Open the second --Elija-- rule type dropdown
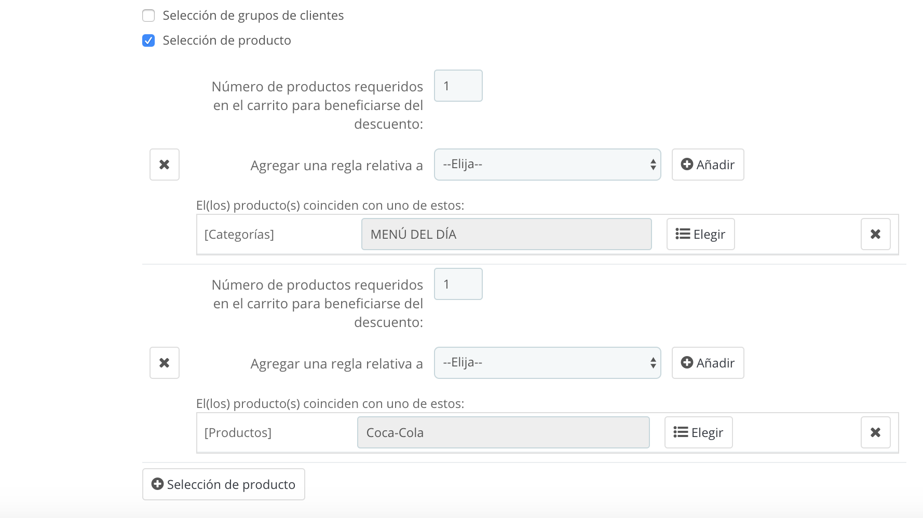This screenshot has height=518, width=923. tap(547, 363)
